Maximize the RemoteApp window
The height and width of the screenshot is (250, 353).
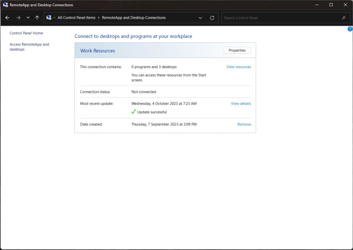(x=331, y=5)
